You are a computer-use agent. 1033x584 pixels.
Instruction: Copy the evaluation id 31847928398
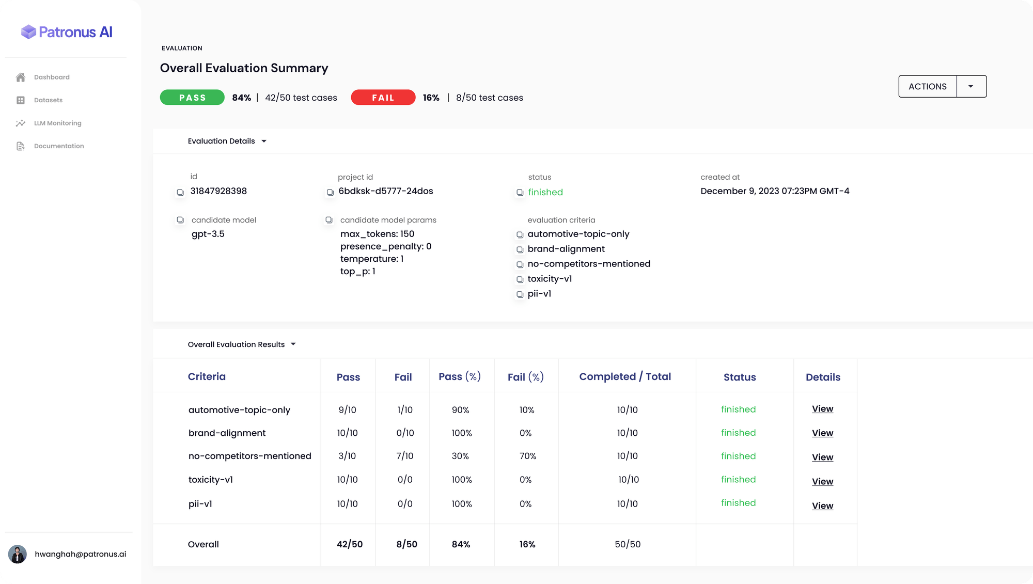[x=180, y=192]
